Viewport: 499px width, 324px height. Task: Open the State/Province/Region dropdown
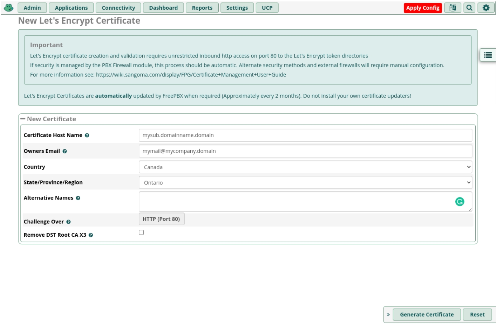click(305, 182)
